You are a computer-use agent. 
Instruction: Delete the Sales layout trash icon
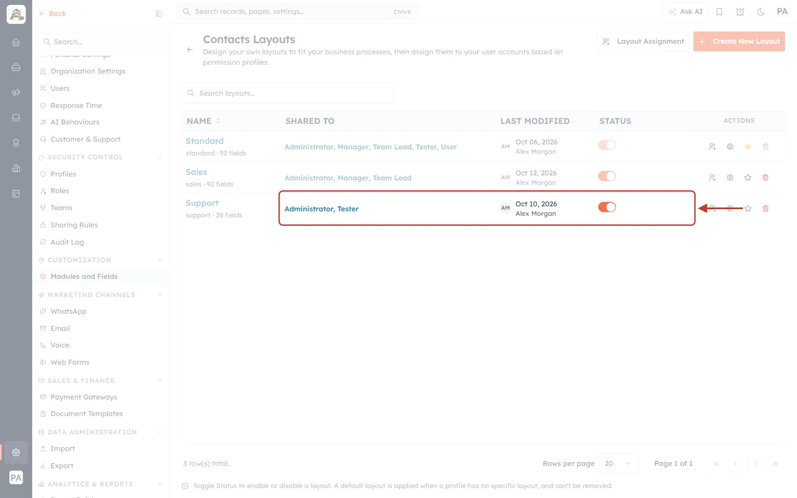click(x=765, y=178)
